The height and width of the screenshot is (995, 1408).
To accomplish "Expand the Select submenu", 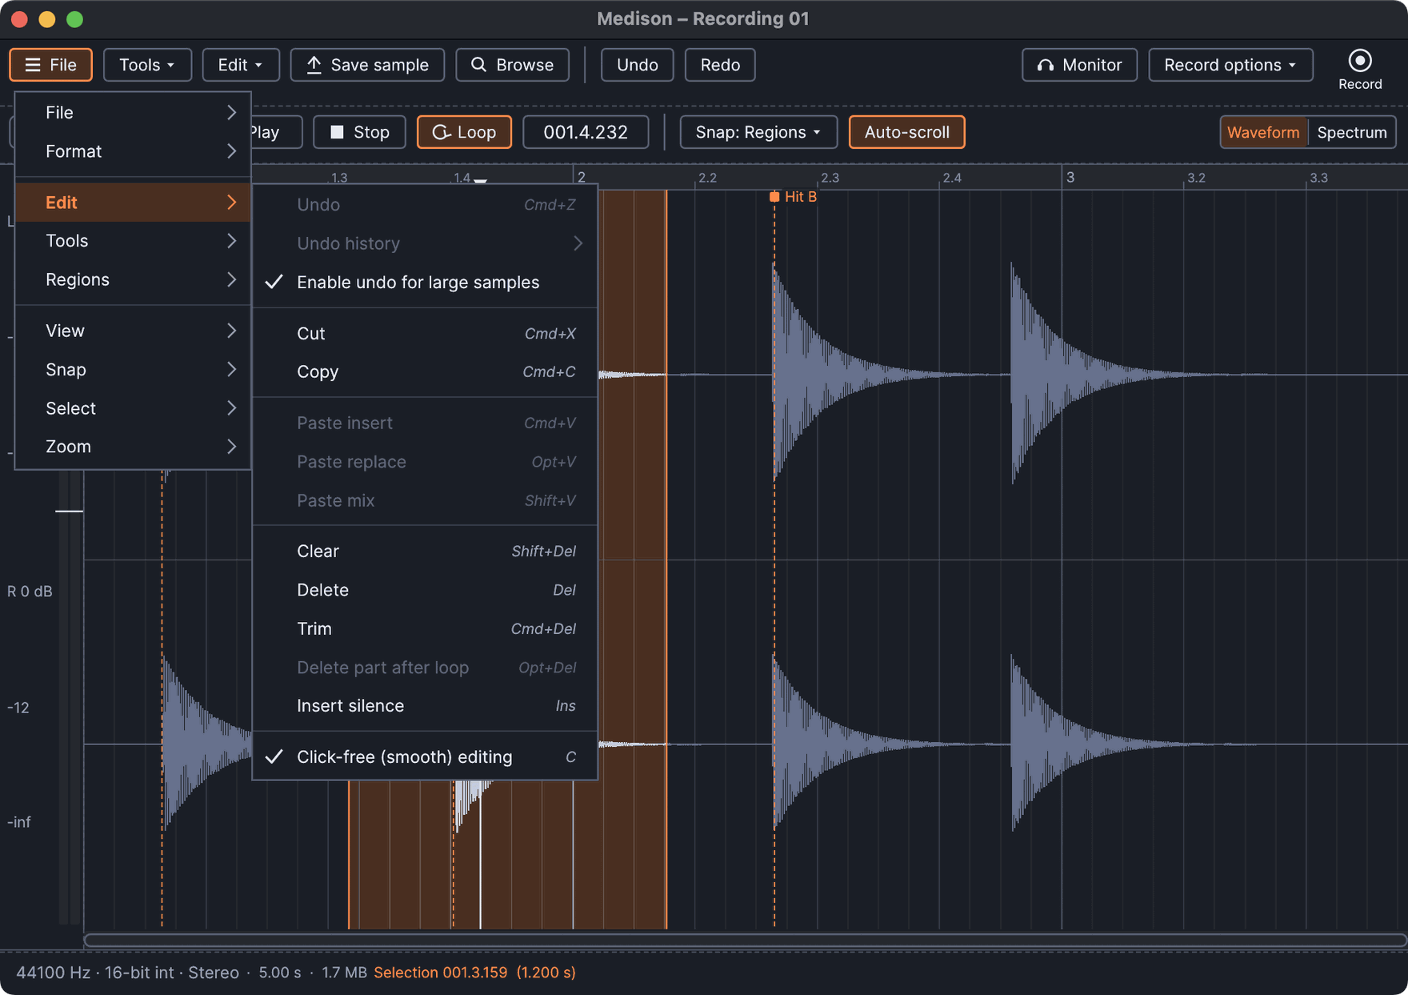I will pyautogui.click(x=133, y=408).
